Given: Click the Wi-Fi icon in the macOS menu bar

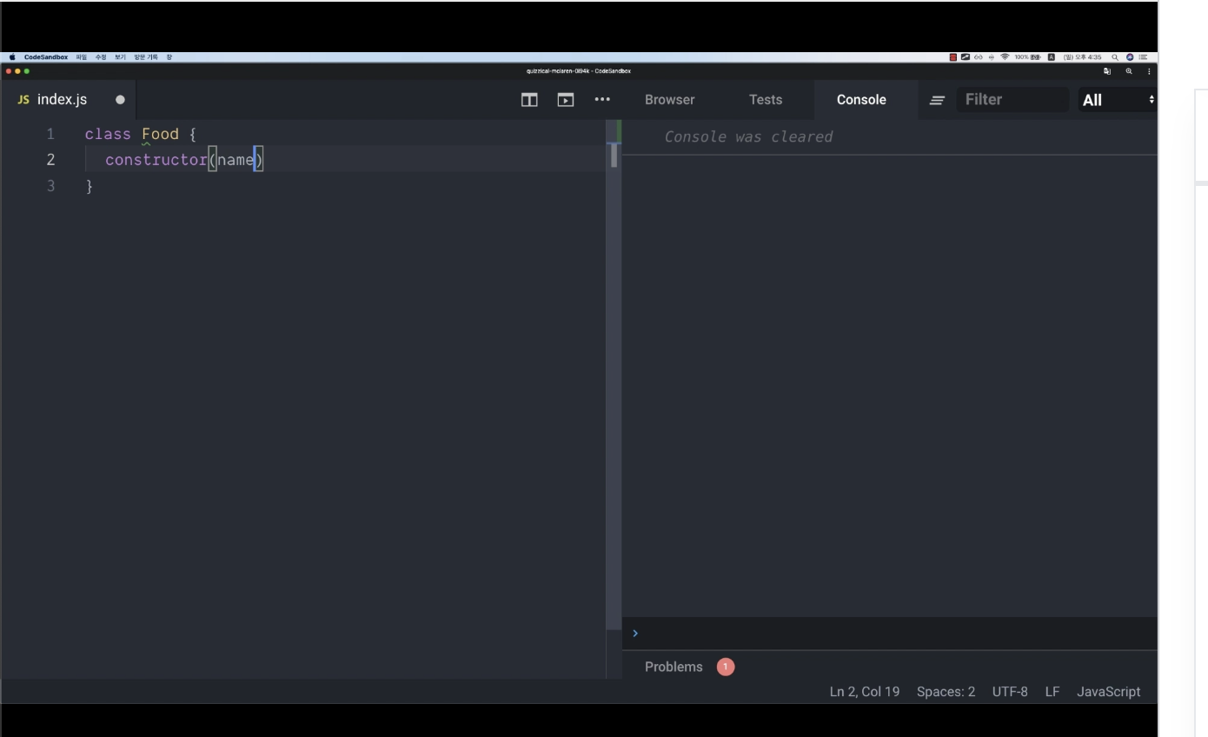Looking at the screenshot, I should [x=1005, y=57].
